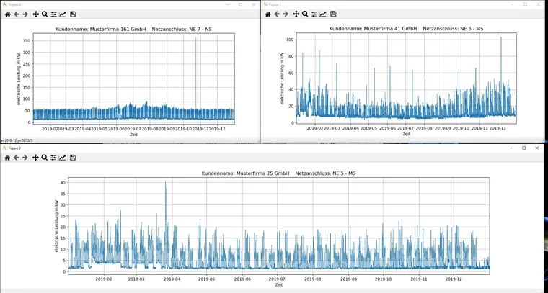The image size is (548, 293).
Task: Go forward a view in Musterfirma 41 window
Action: [x=286, y=14]
